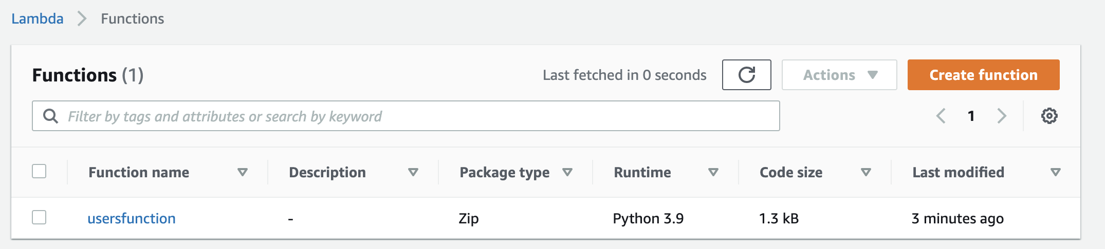
Task: Focus the filter by keyword search field
Action: pos(406,116)
